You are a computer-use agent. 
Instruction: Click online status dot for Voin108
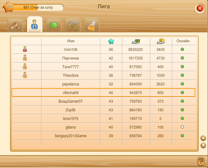click(182, 49)
